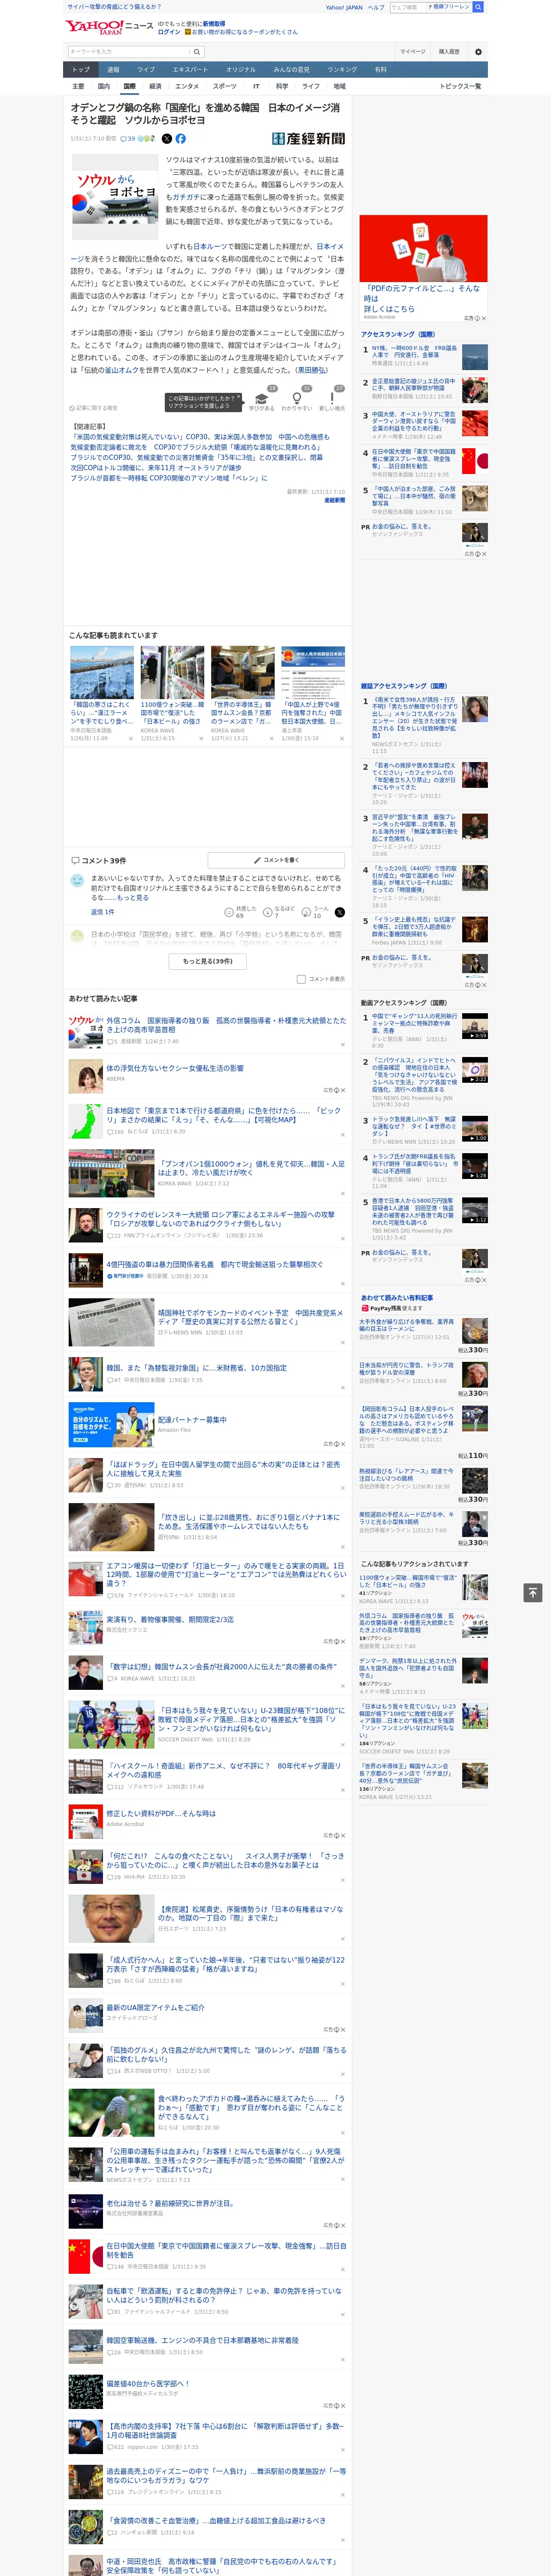Select the 速報 tab
The width and height of the screenshot is (551, 2576).
(113, 70)
